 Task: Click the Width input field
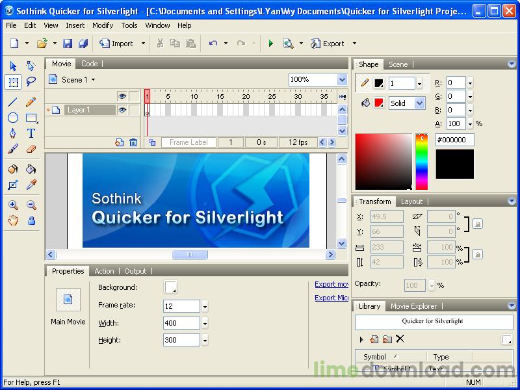point(181,323)
